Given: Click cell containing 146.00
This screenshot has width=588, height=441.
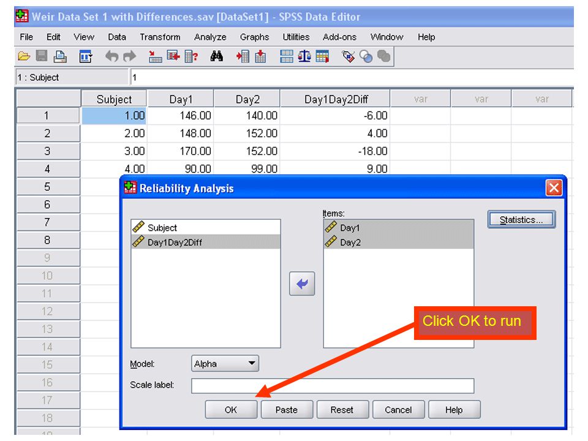Looking at the screenshot, I should (181, 116).
